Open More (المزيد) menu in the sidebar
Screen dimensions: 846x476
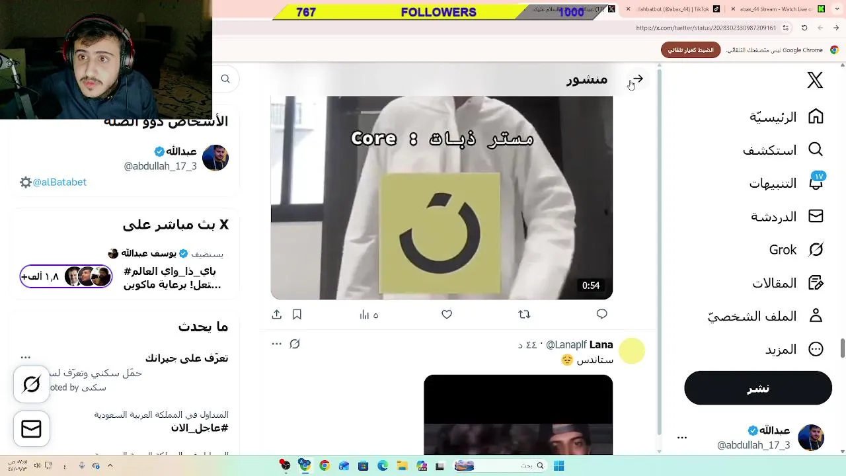[x=794, y=349]
